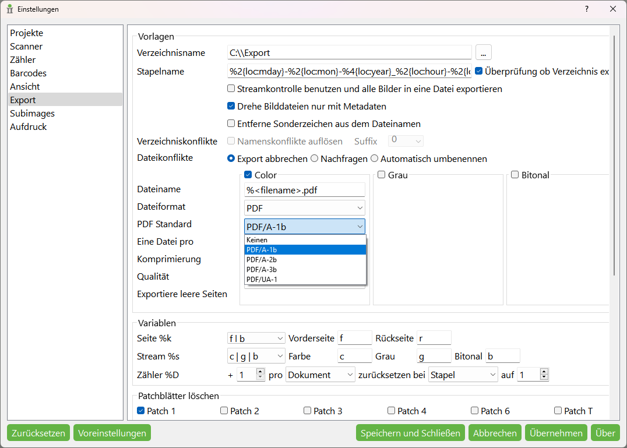This screenshot has height=448, width=627.
Task: Open the zurücksetzen bei Stapel dropdown
Action: (463, 375)
